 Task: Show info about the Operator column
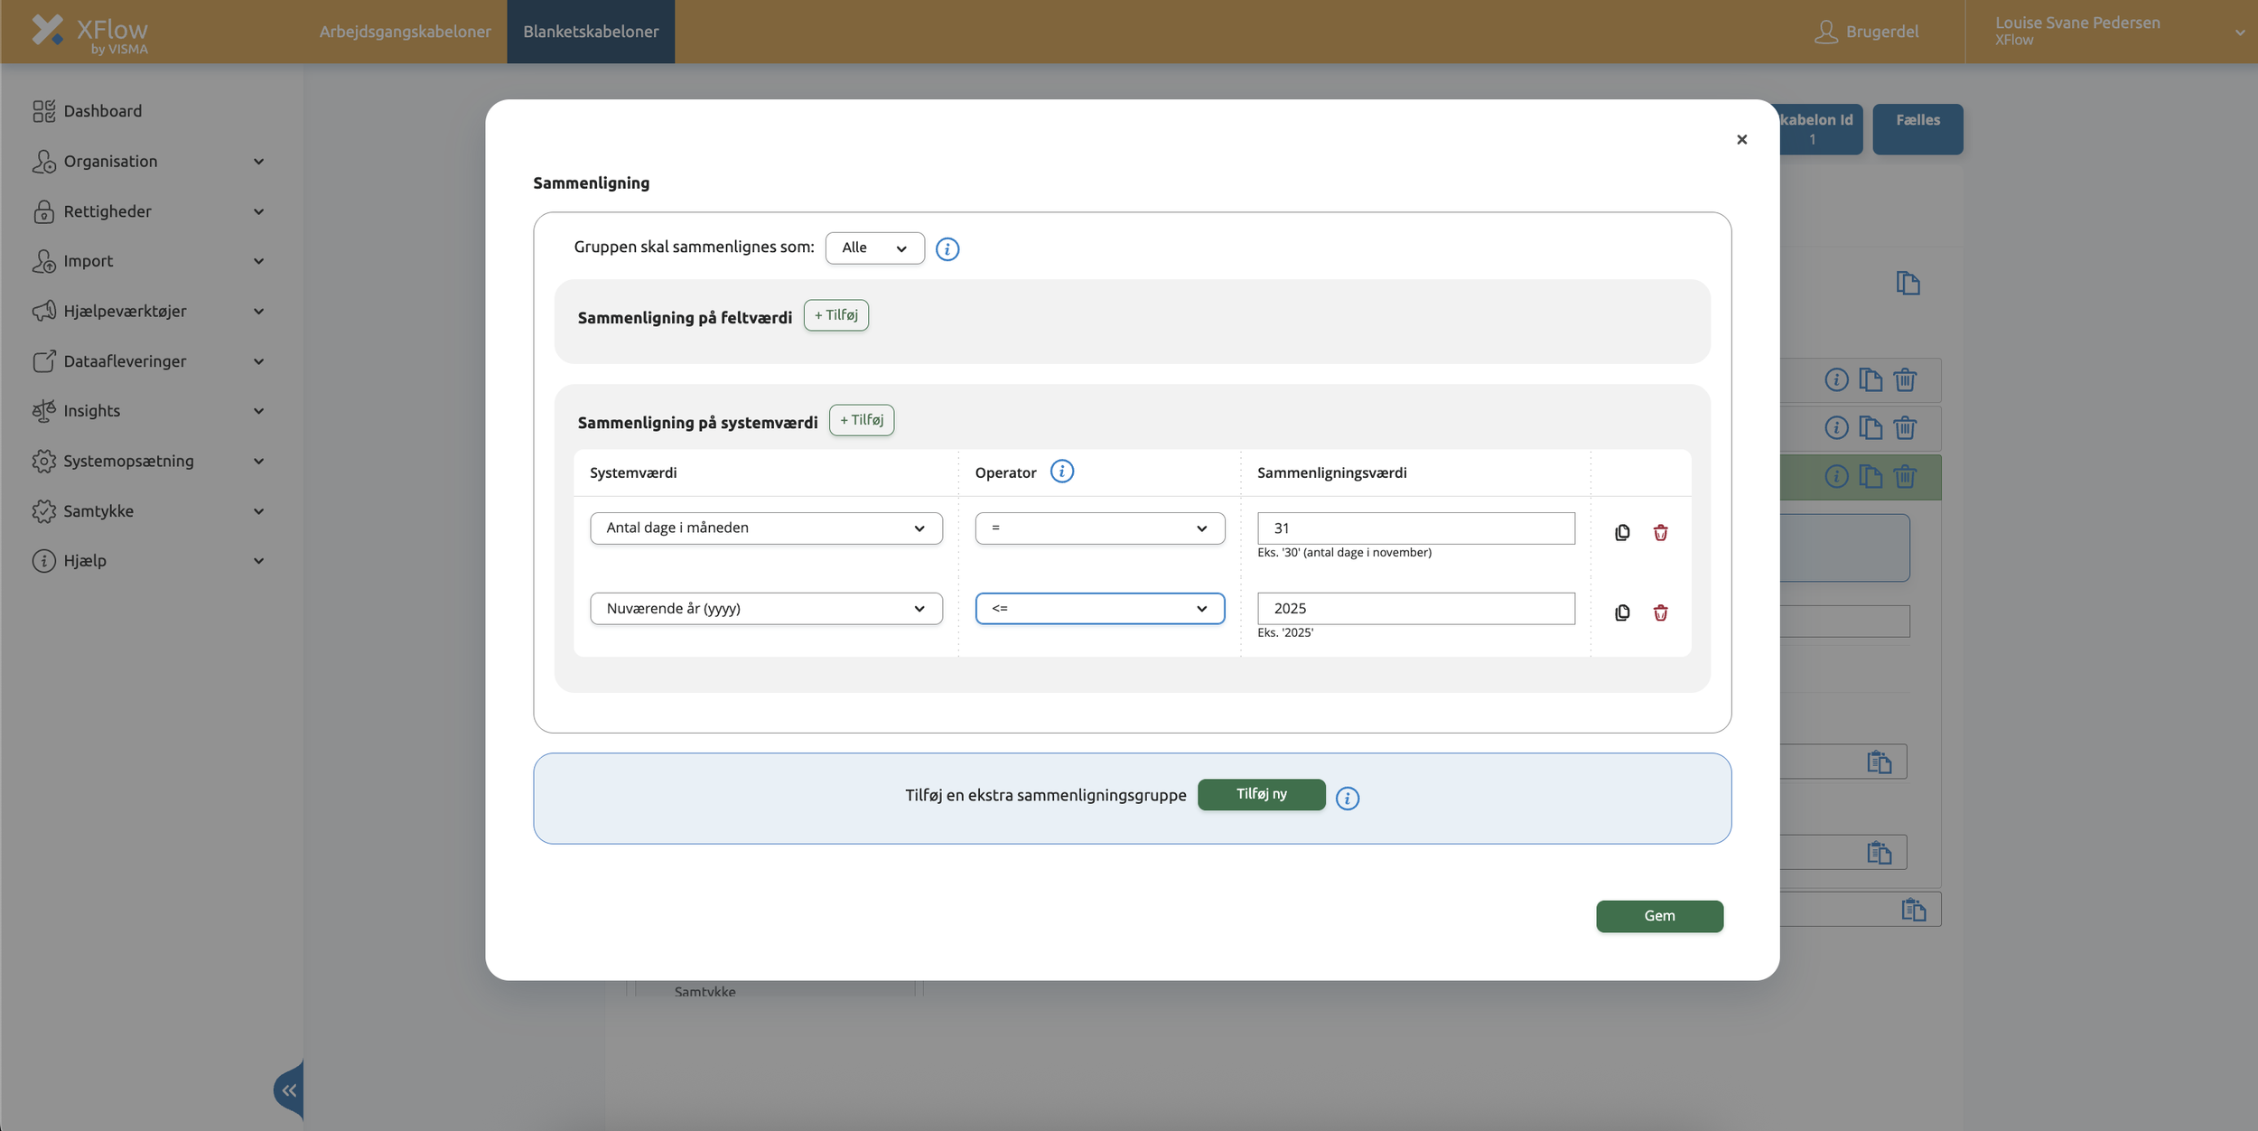coord(1062,472)
